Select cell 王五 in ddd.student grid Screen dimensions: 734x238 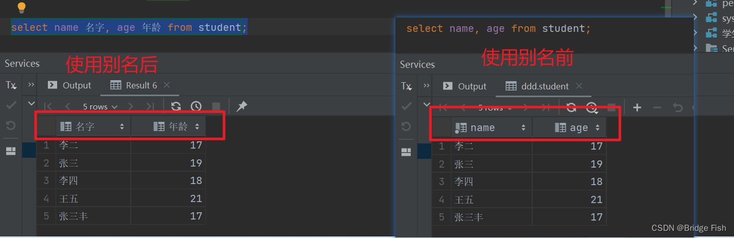pyautogui.click(x=492, y=199)
